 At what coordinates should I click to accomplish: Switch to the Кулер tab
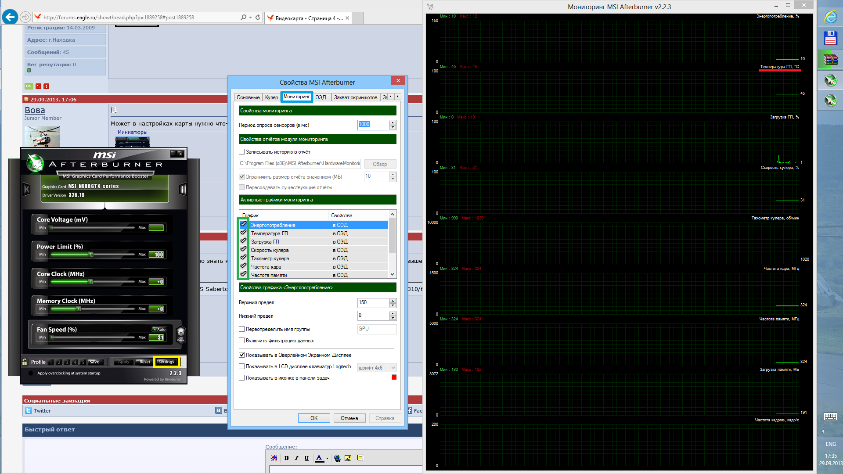click(271, 97)
